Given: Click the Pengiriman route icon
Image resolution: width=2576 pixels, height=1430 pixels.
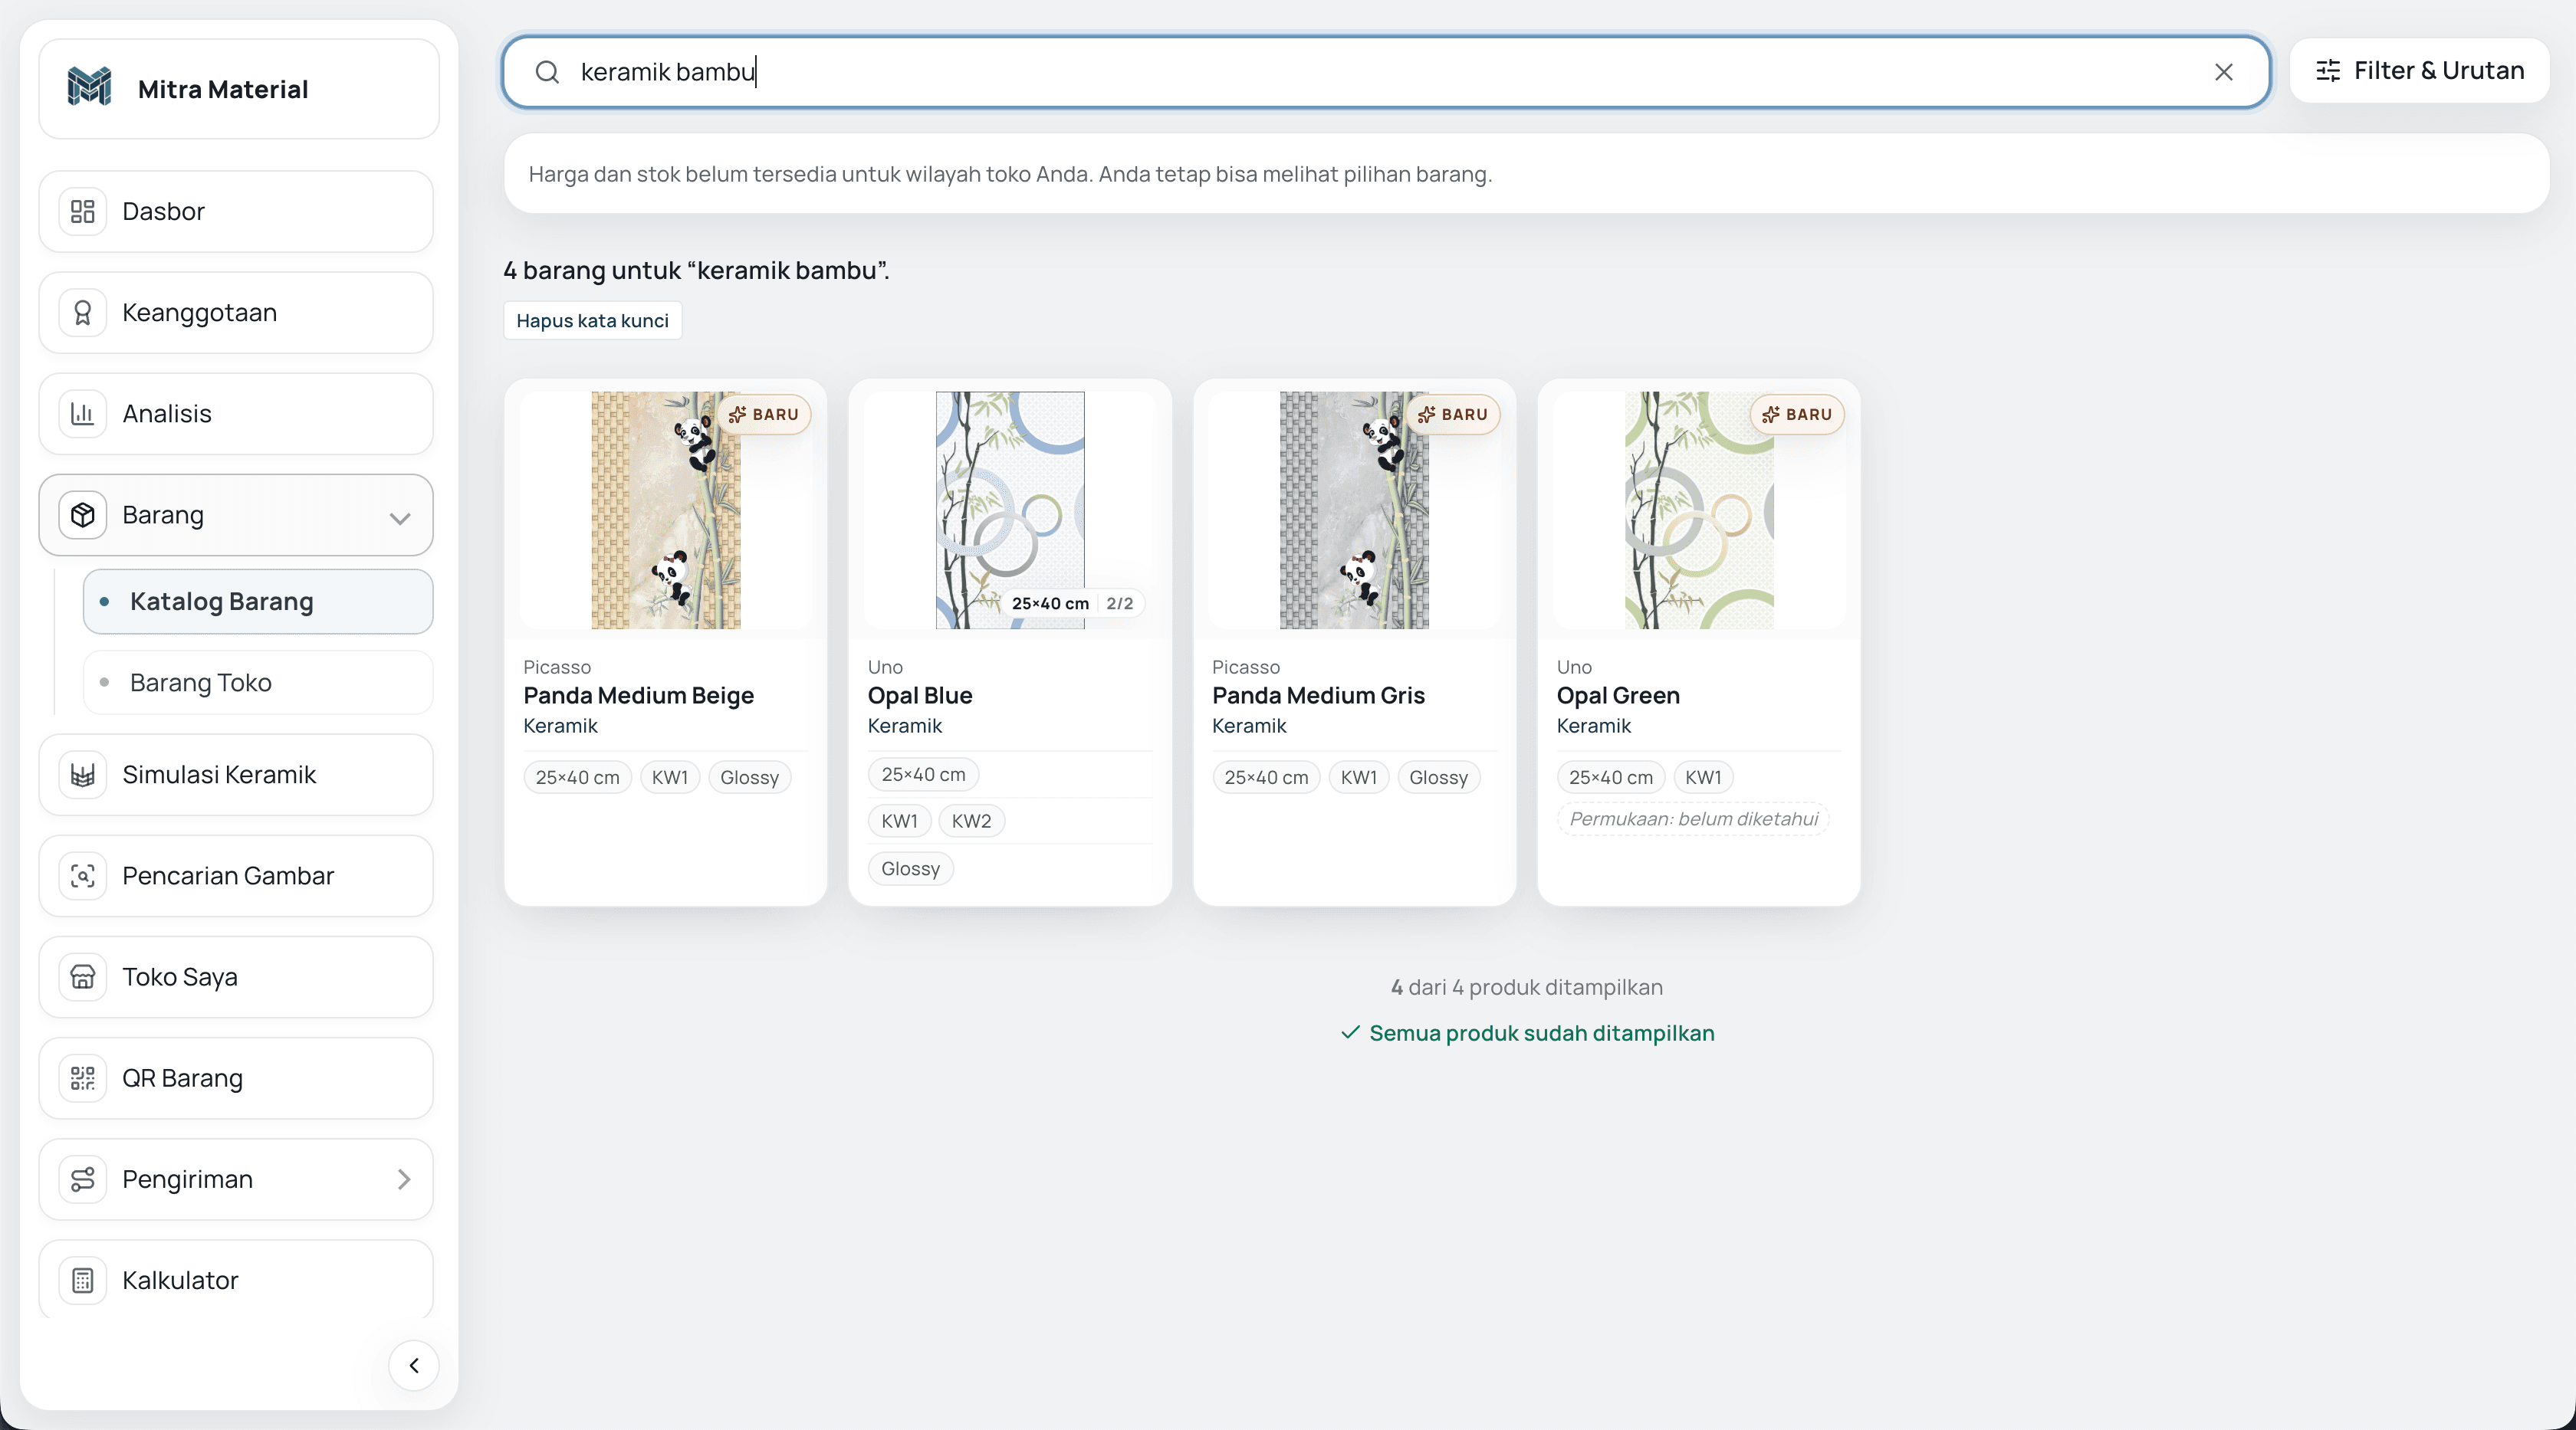Looking at the screenshot, I should 83,1179.
